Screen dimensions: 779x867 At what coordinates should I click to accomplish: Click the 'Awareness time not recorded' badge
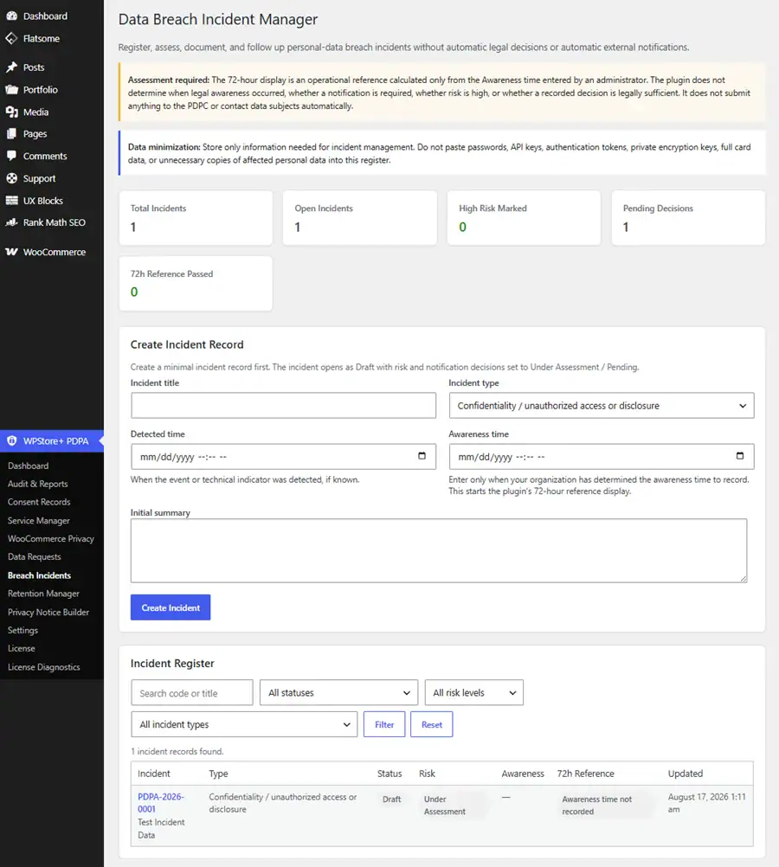tap(604, 805)
